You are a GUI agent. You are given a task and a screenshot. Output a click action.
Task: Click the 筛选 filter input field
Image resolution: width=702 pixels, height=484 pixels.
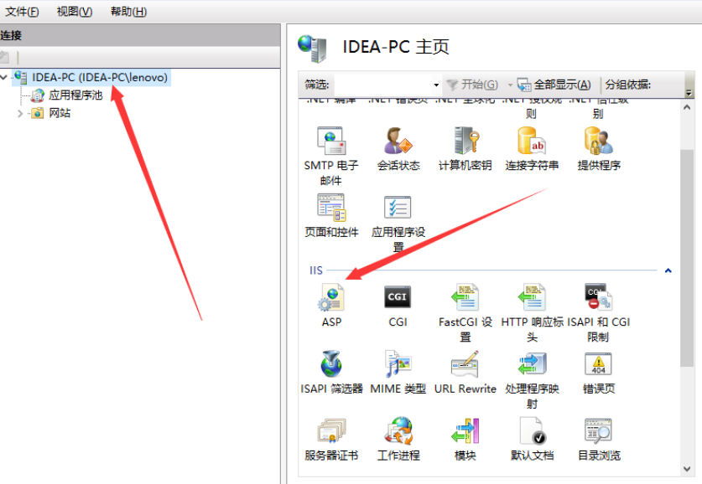click(383, 85)
